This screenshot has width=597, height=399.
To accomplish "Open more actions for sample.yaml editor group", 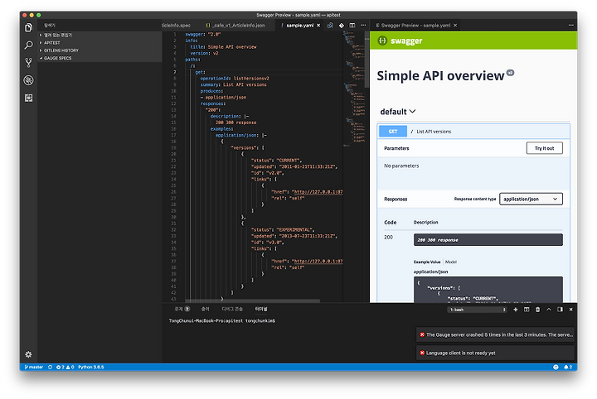I will 363,26.
